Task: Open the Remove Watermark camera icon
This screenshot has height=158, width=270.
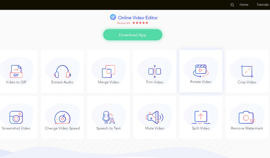Action: (x=247, y=117)
